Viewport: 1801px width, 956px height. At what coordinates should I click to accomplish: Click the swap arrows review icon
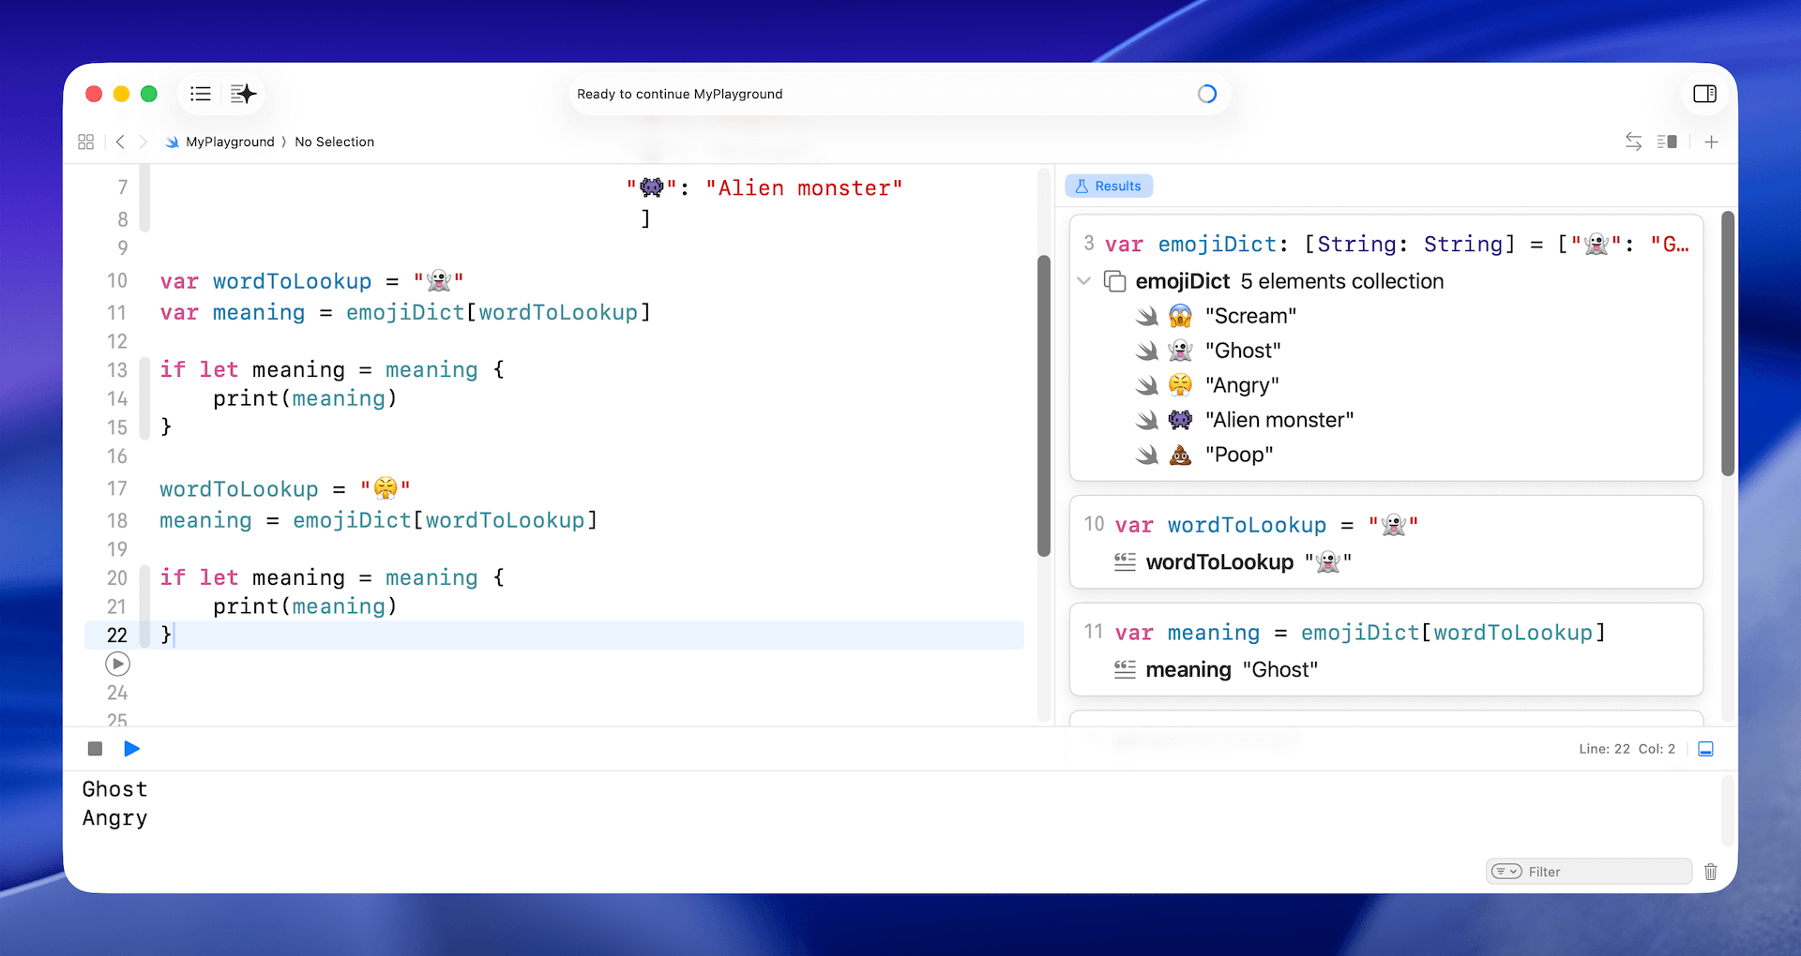click(1633, 142)
